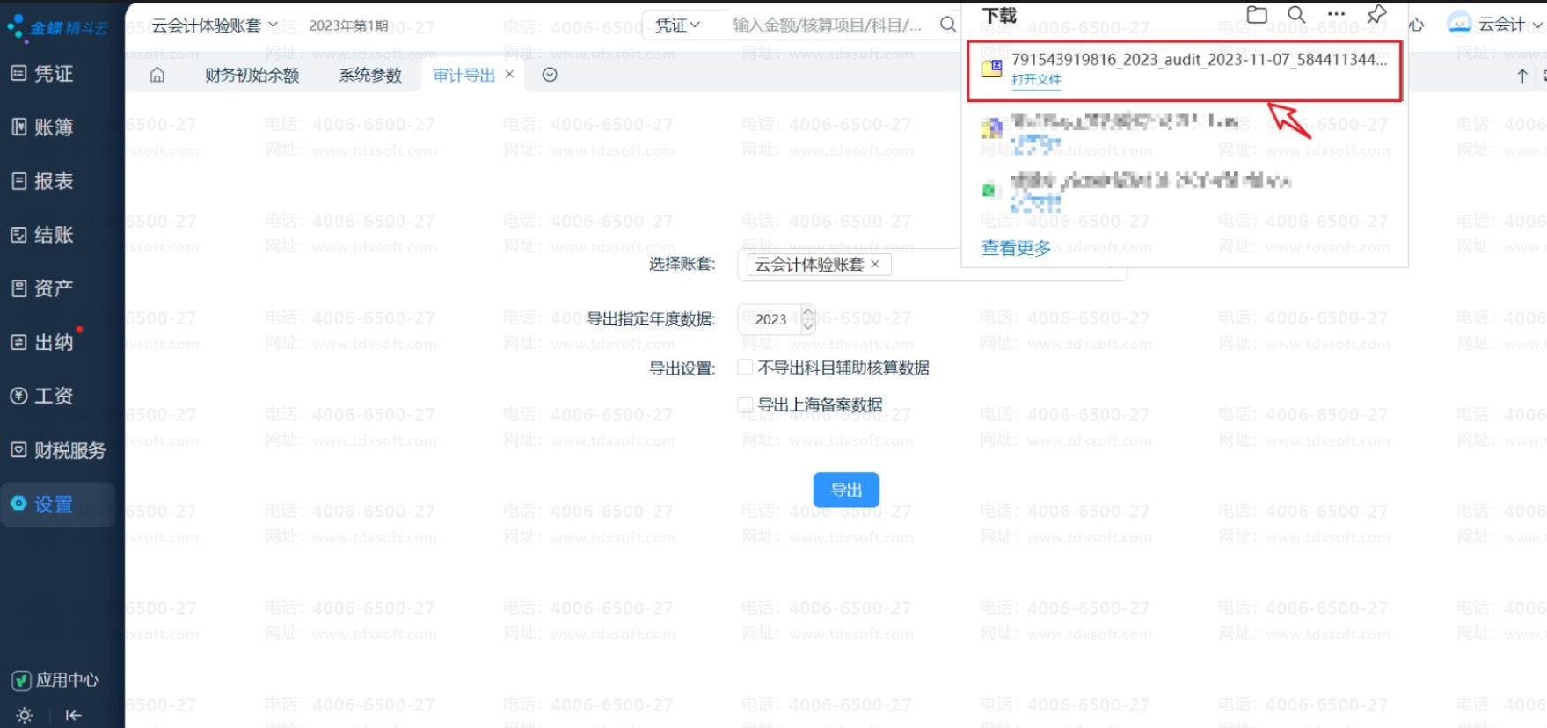Collapse the left sidebar arrow icon

tap(73, 715)
